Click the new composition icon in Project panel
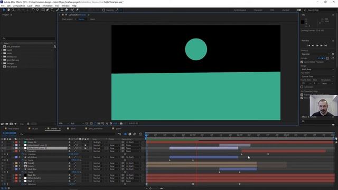This screenshot has height=190, width=338. coord(11,124)
